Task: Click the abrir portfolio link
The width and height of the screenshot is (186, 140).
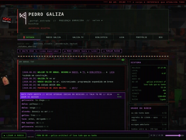Action: [75, 88]
